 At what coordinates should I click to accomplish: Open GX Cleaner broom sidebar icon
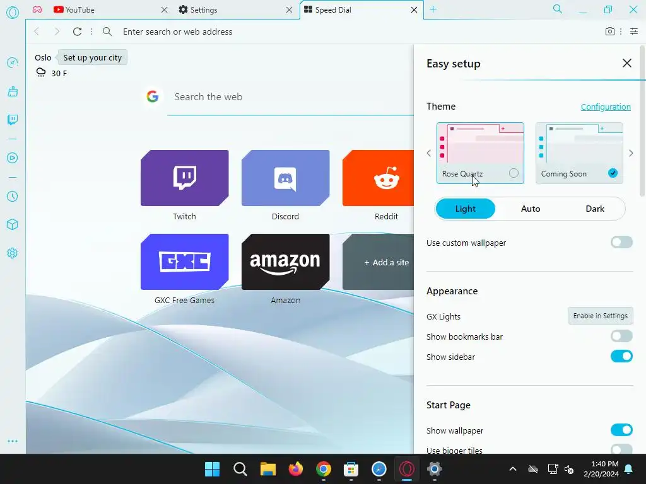[x=13, y=91]
